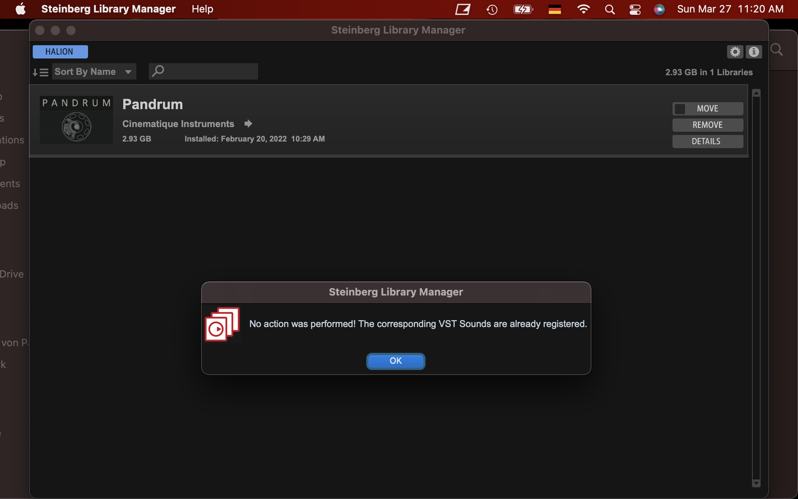Viewport: 798px width, 499px height.
Task: Click the Steinberg Library Manager dialog icon
Action: pos(222,324)
